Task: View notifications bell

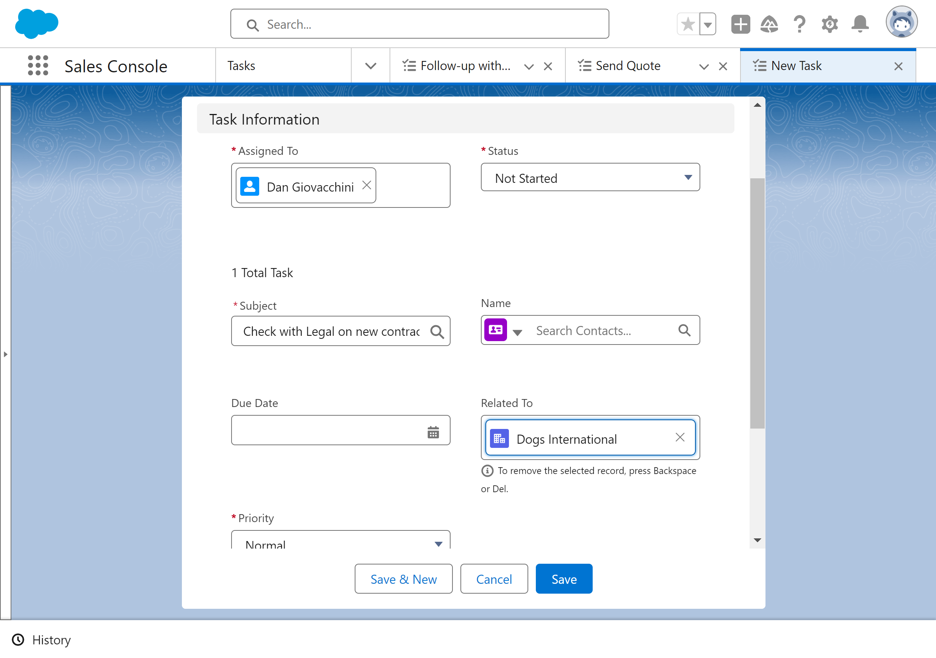Action: click(x=860, y=24)
